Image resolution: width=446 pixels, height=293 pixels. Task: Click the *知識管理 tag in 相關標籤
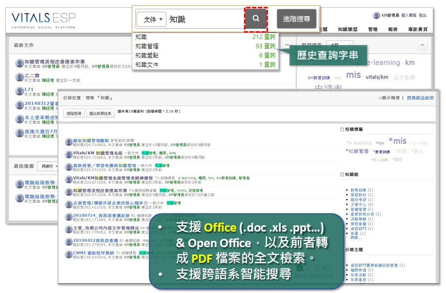coord(357,151)
